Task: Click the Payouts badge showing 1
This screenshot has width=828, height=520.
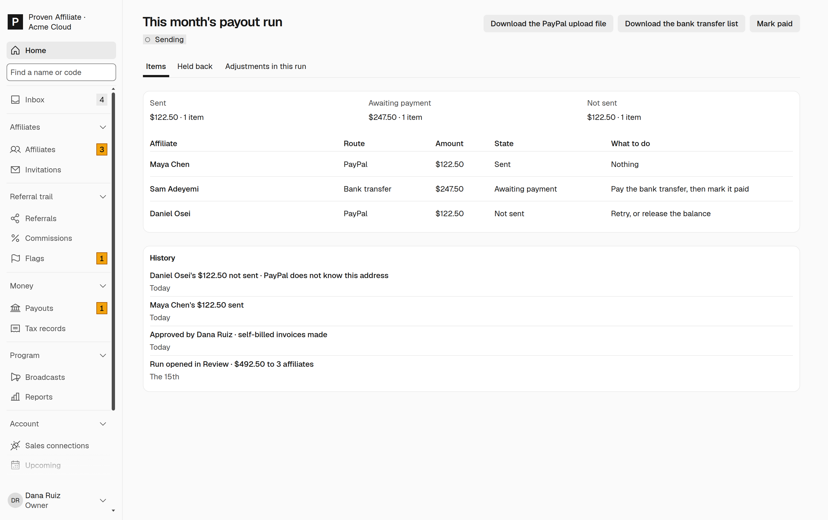Action: pos(102,308)
